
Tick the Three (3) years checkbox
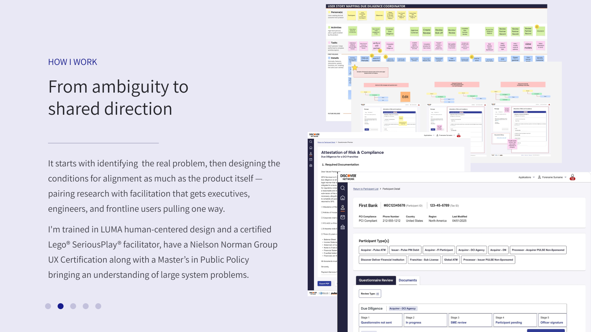coord(322,234)
